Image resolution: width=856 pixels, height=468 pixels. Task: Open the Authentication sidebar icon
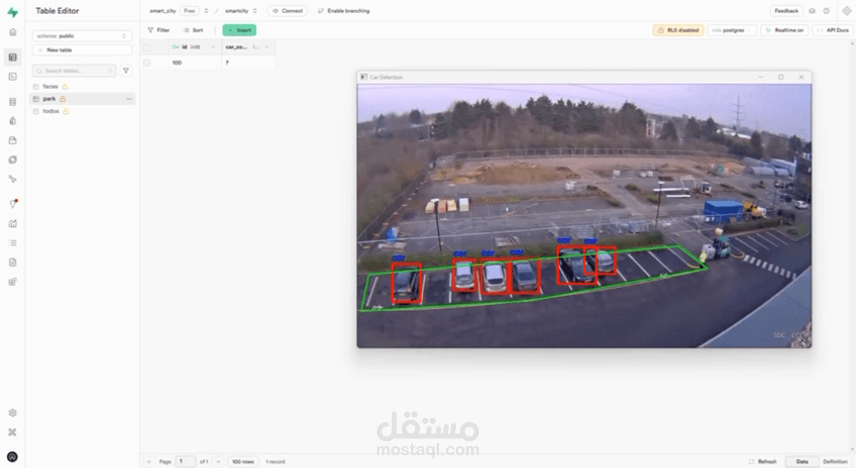[x=13, y=121]
